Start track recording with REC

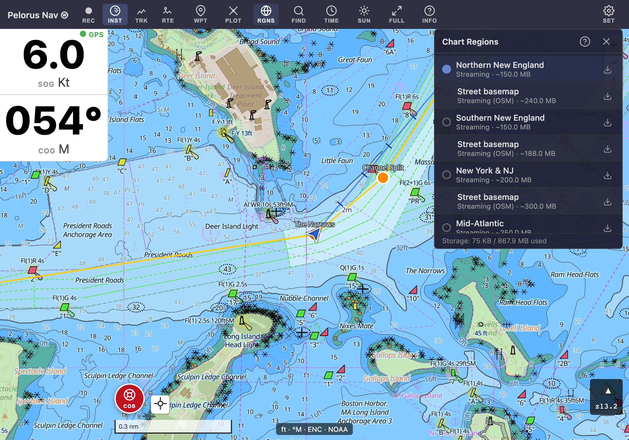tap(88, 15)
